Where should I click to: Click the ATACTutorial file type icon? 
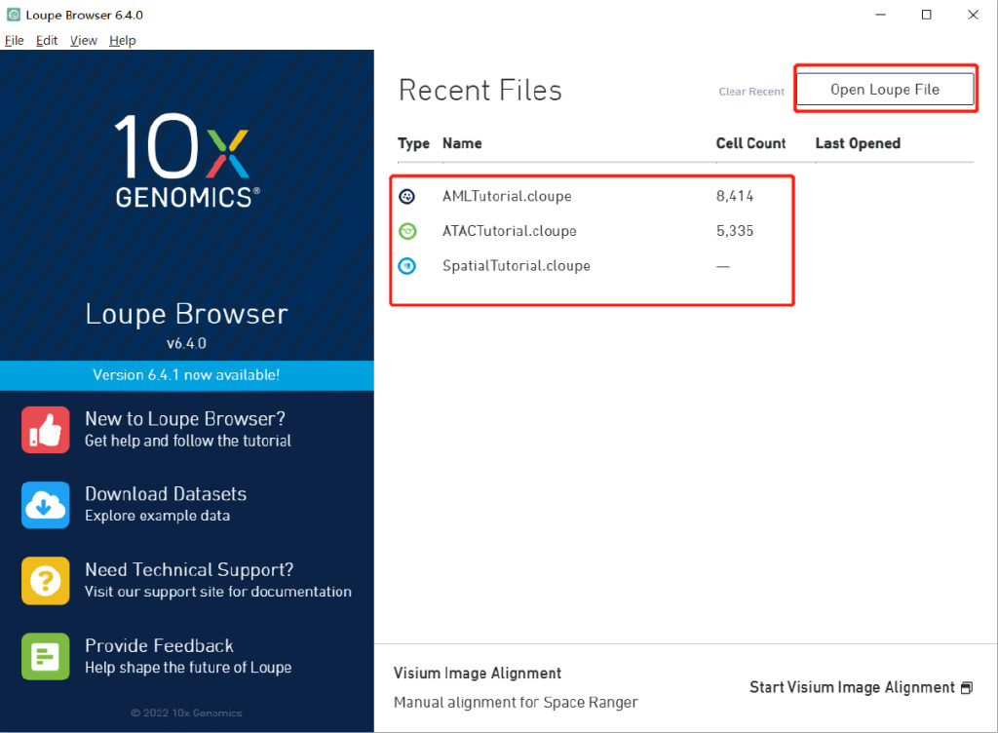point(407,231)
